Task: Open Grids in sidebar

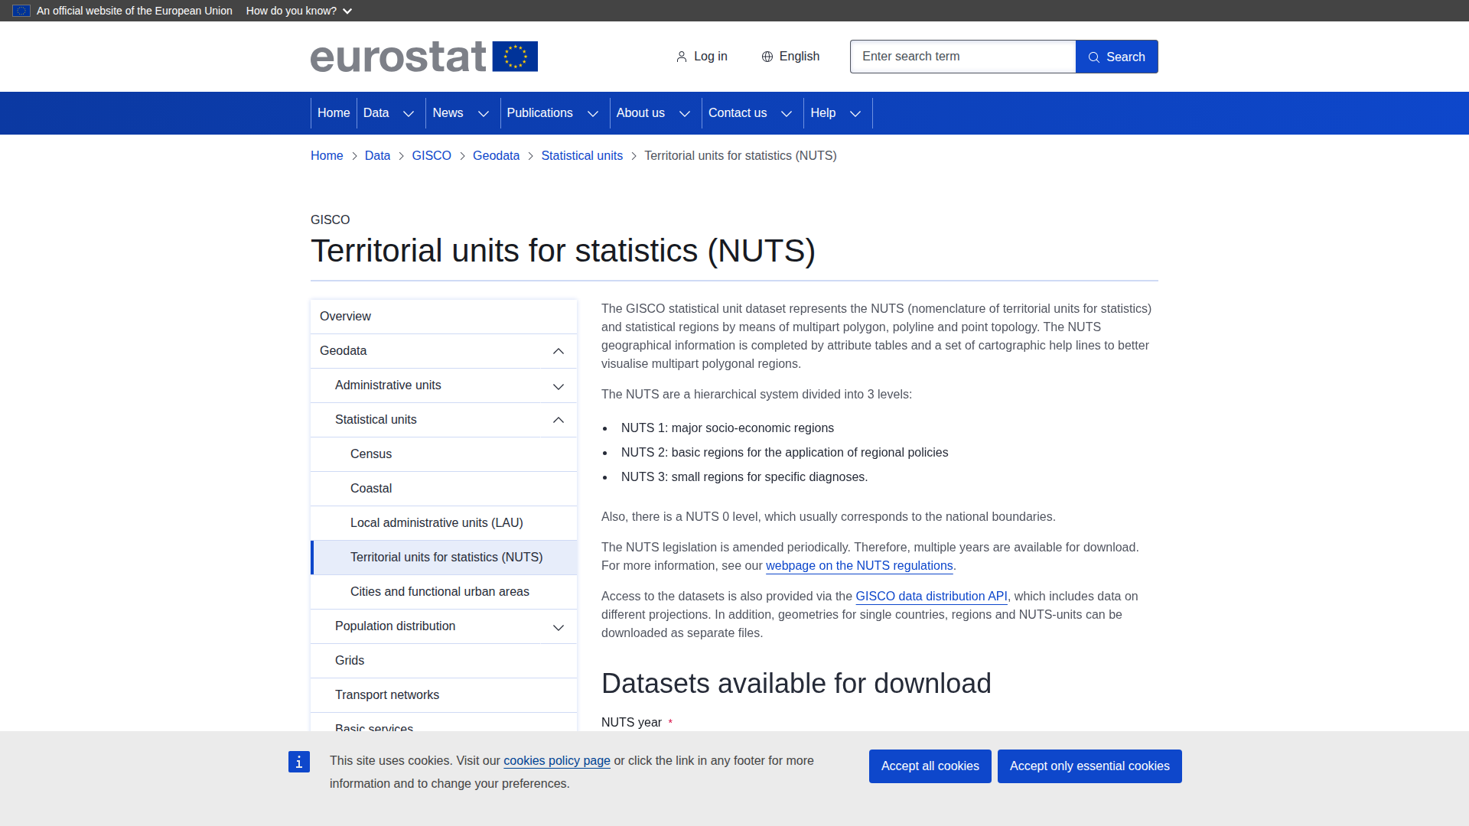Action: (x=444, y=661)
